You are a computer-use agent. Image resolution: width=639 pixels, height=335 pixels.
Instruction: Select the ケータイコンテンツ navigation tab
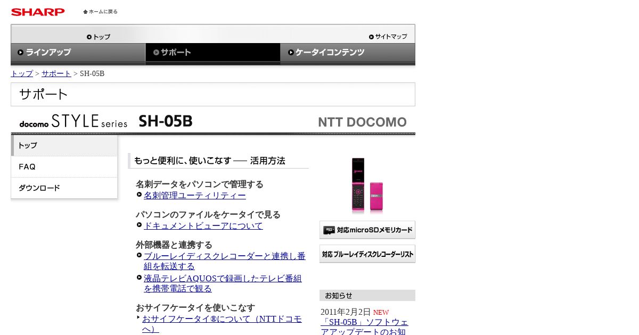(x=348, y=53)
